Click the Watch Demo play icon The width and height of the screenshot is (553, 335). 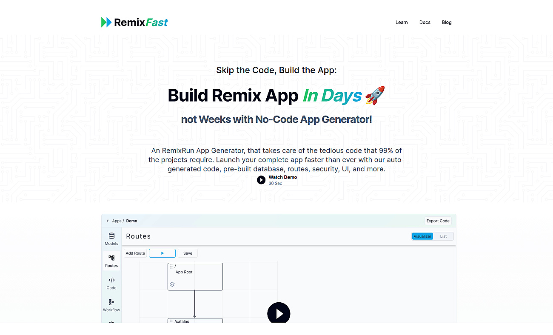(261, 180)
